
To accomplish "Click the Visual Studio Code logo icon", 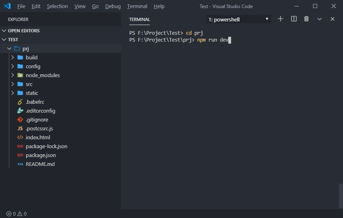I will [x=7, y=6].
